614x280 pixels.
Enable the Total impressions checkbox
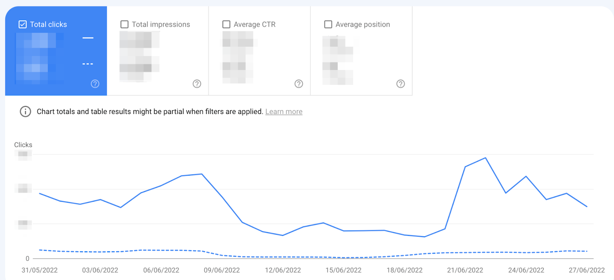[125, 25]
